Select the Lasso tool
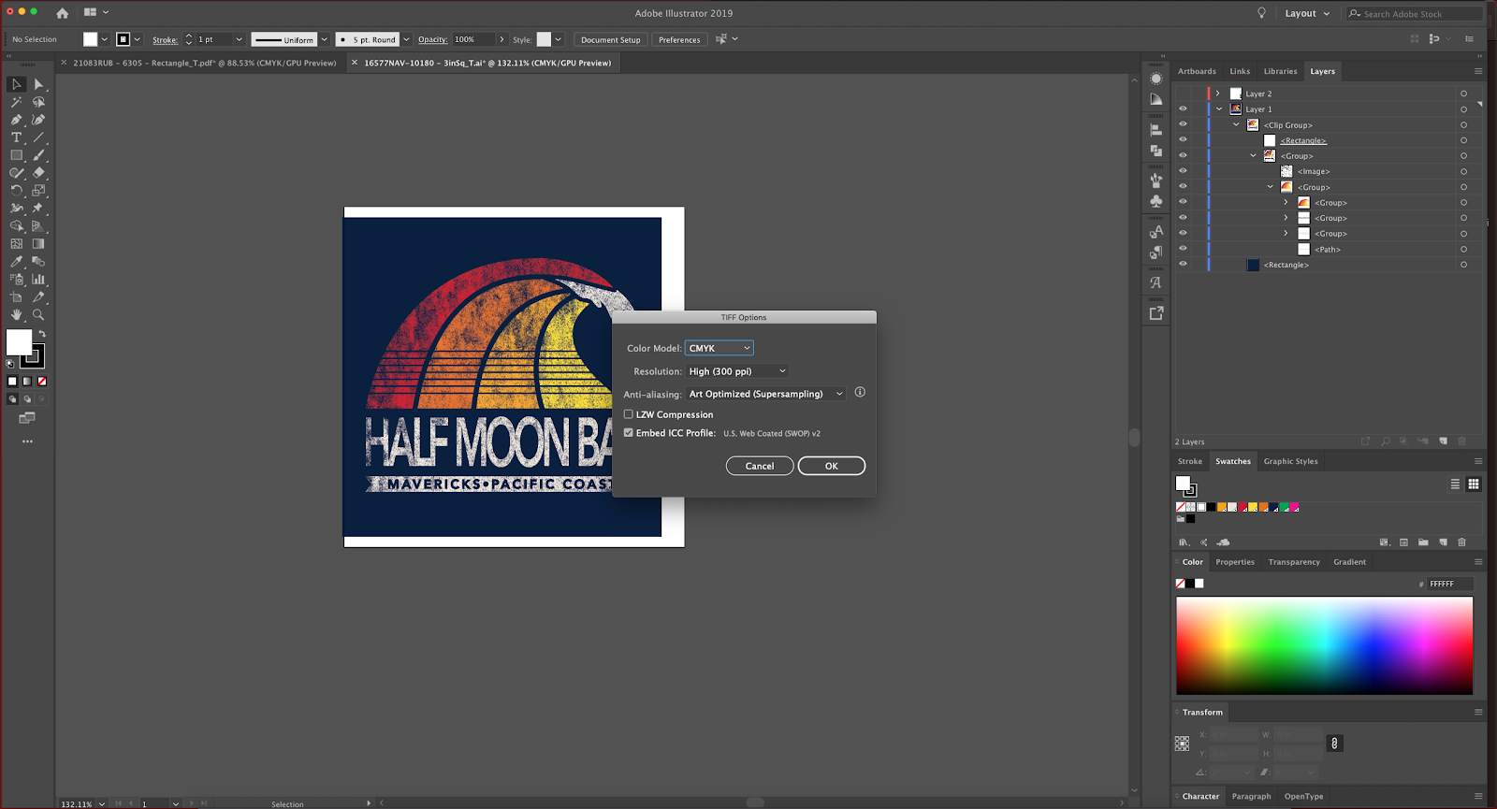 (x=38, y=102)
